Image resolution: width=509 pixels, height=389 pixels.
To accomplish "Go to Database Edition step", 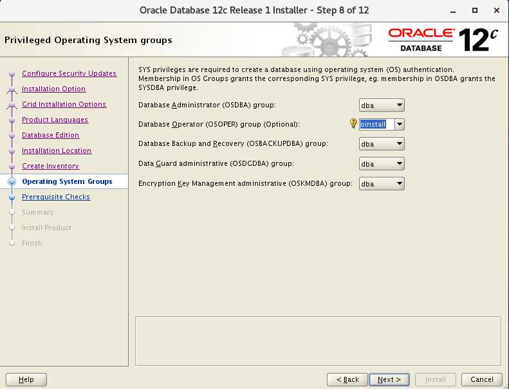I will 50,135.
